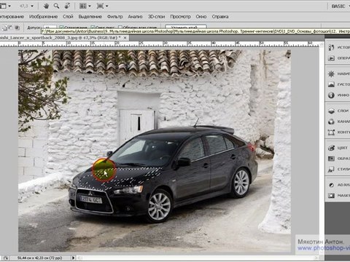
Task: Open the Adjustments panel icon
Action: pos(331,185)
